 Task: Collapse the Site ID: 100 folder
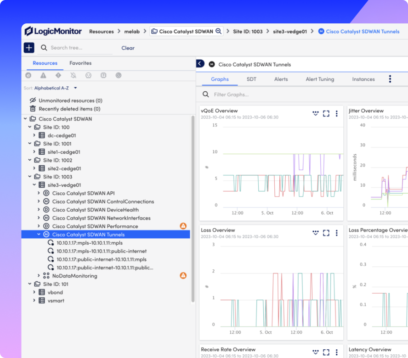pos(30,127)
